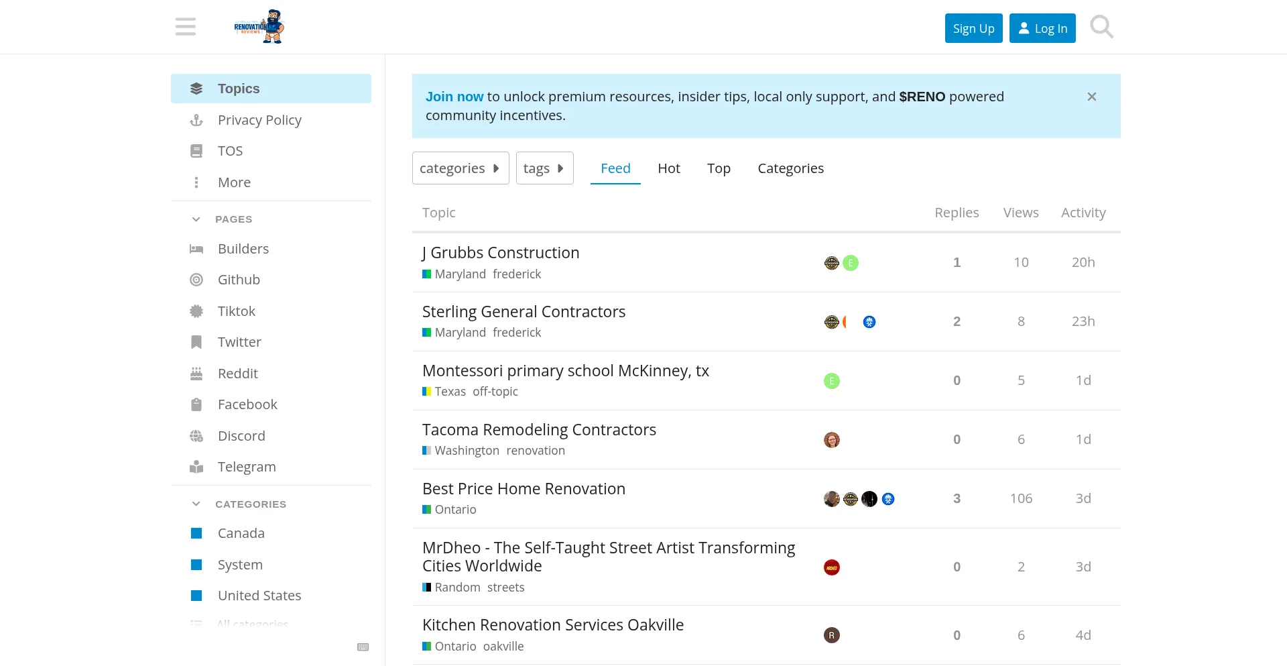Switch to the Top tab

[719, 168]
